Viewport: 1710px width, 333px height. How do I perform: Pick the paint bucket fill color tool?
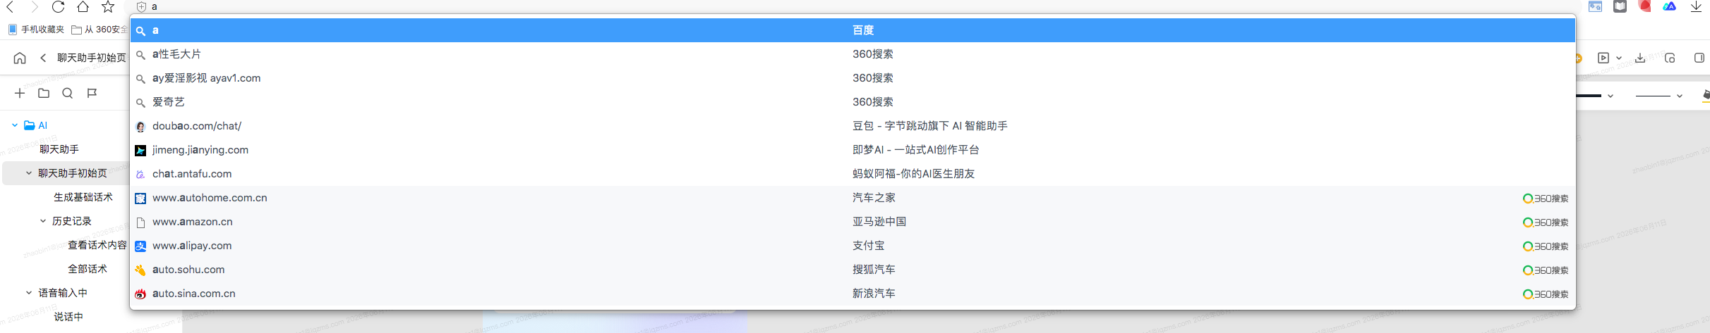tap(1706, 94)
